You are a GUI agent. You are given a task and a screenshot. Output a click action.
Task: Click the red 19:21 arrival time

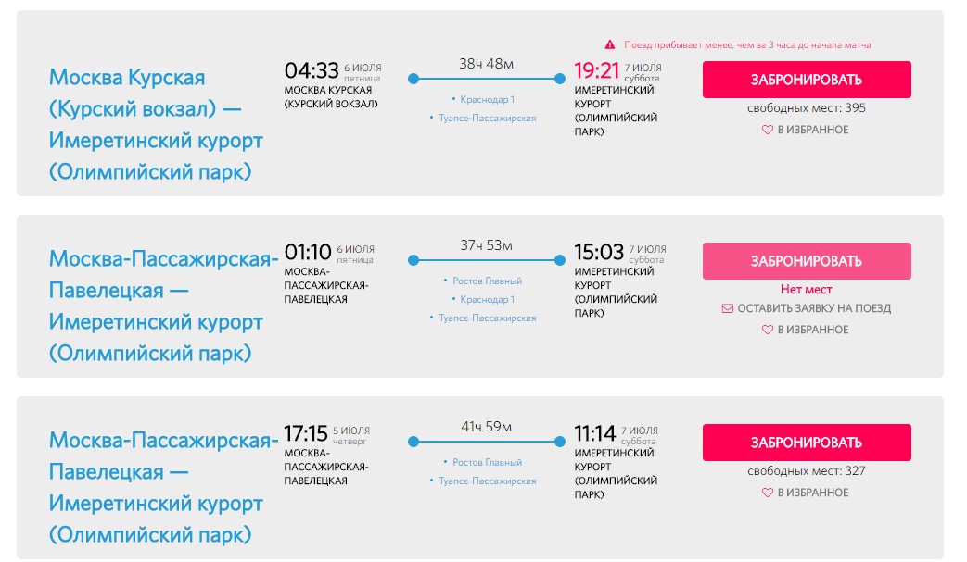(596, 70)
